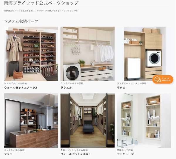This screenshot has height=159, width=176.
Task: Click the フリモ kitchen panel image
Action: tap(31, 120)
